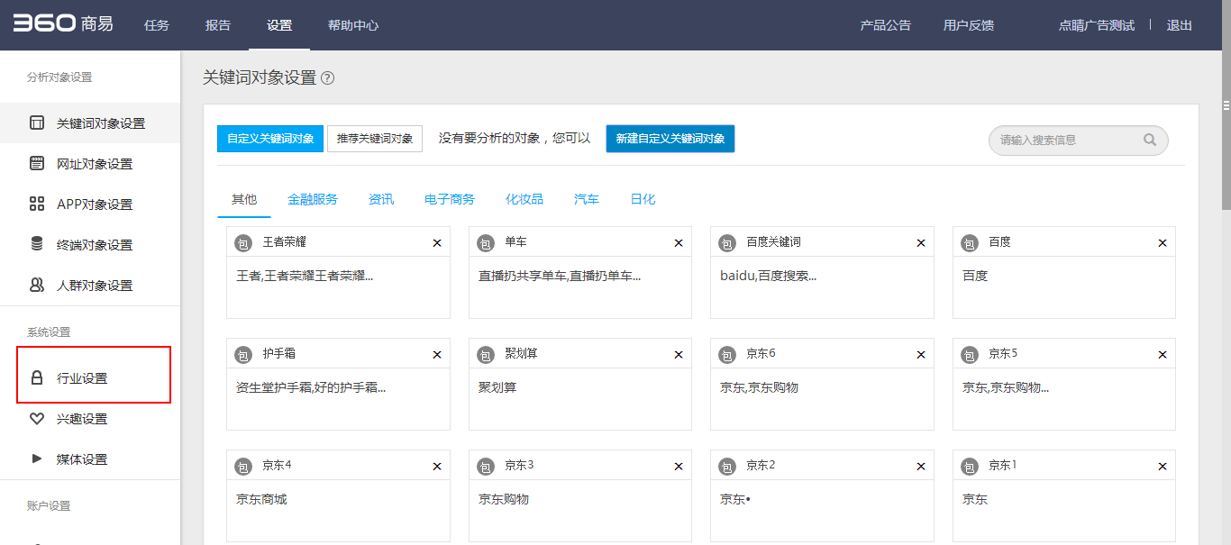Screen dimensions: 1231x545
Task: Open the 报告 top menu
Action: tap(218, 25)
